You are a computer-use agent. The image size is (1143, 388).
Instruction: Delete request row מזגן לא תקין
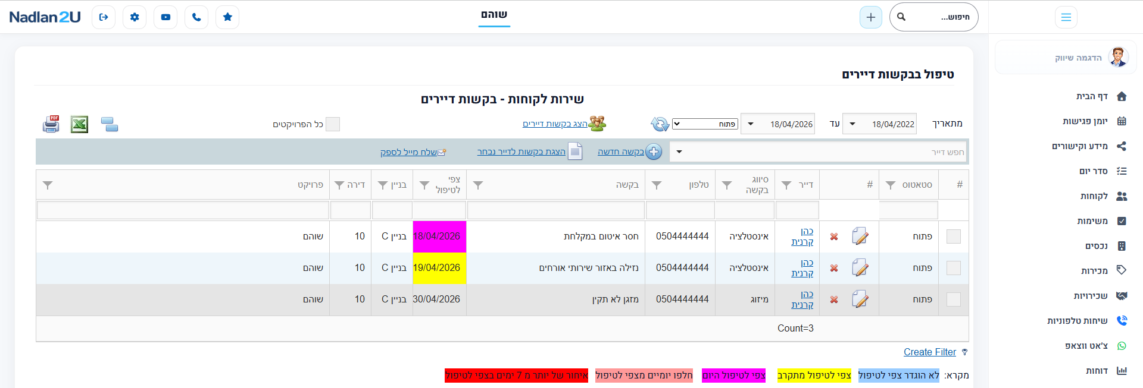click(834, 299)
